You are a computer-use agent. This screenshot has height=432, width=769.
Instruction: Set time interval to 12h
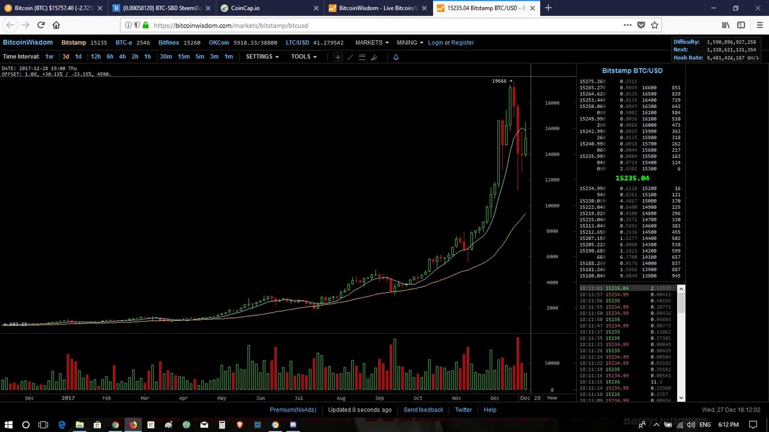(96, 56)
